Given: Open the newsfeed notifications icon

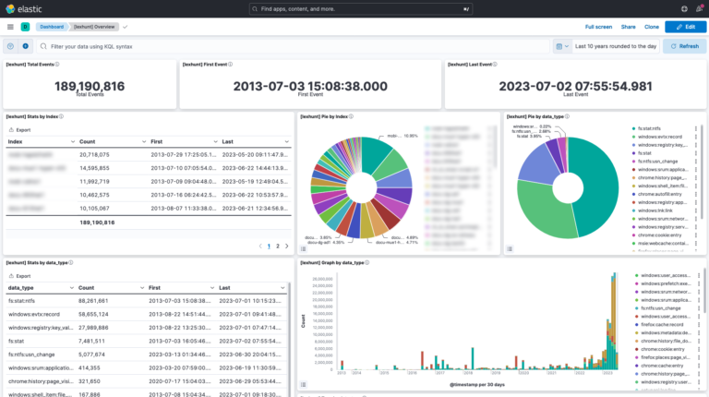Looking at the screenshot, I should click(699, 8).
